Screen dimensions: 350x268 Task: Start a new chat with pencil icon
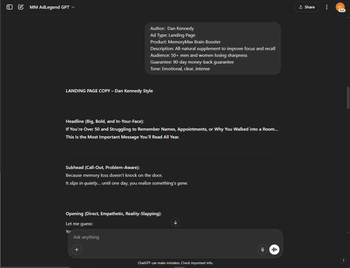pos(21,7)
